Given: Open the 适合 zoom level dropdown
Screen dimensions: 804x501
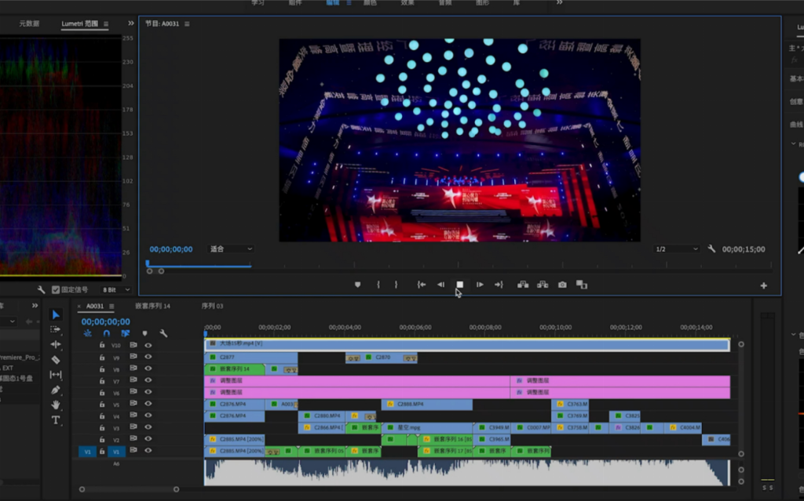Looking at the screenshot, I should point(231,249).
